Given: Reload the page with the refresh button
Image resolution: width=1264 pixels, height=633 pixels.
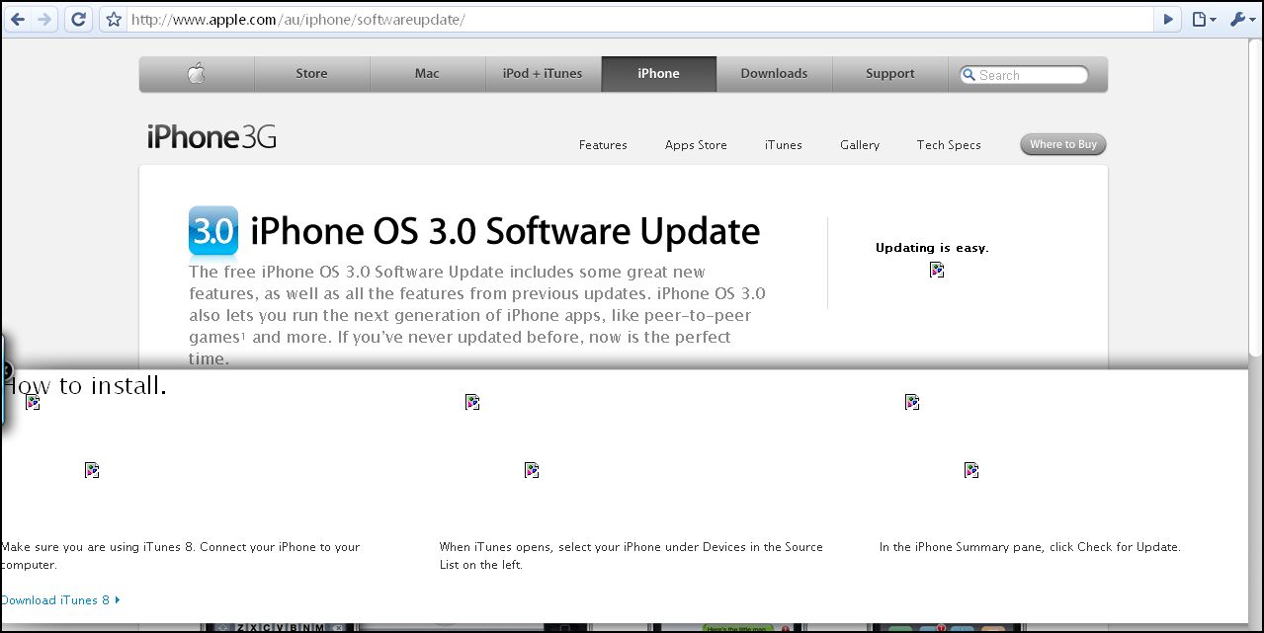Looking at the screenshot, I should 78,19.
